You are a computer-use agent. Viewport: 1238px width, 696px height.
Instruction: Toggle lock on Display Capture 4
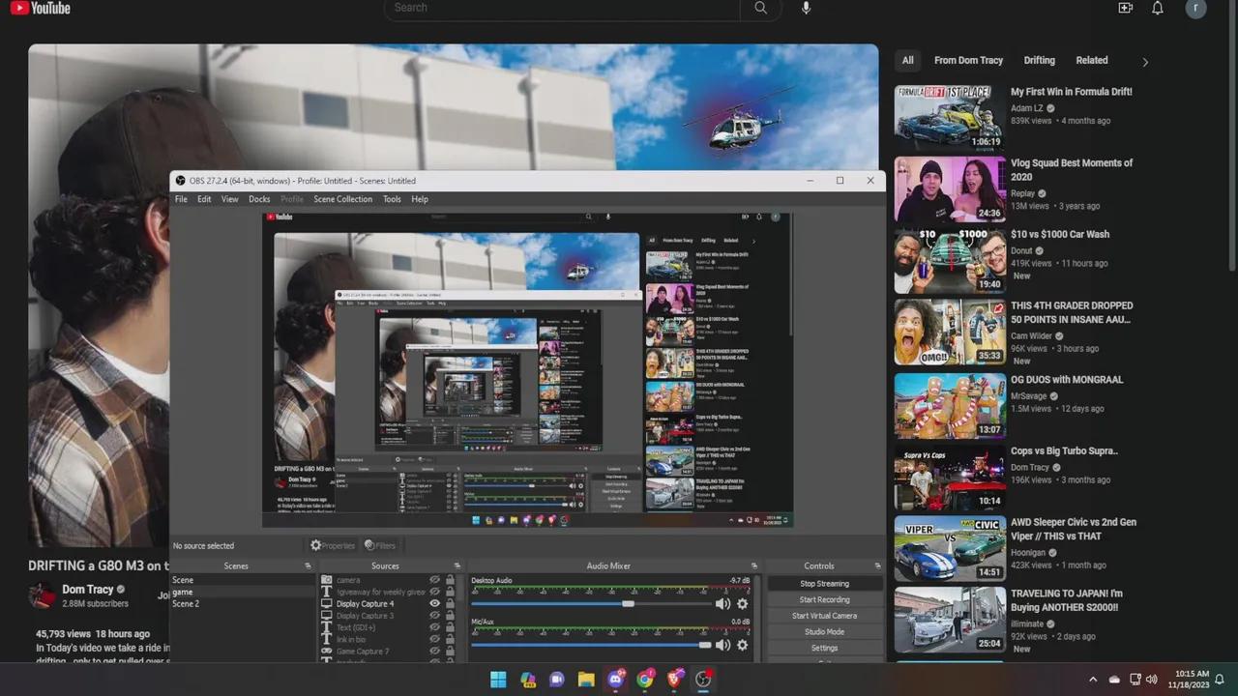tap(450, 603)
